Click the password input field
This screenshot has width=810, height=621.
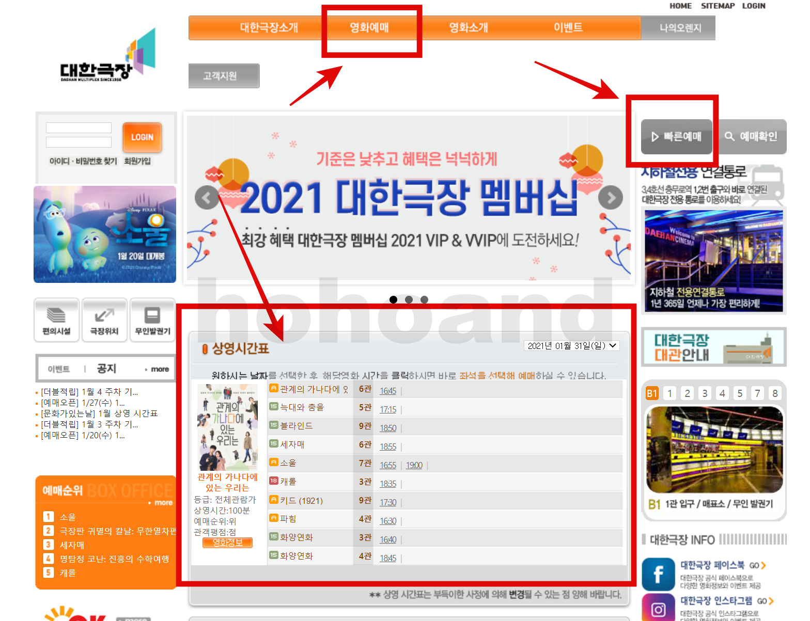79,142
